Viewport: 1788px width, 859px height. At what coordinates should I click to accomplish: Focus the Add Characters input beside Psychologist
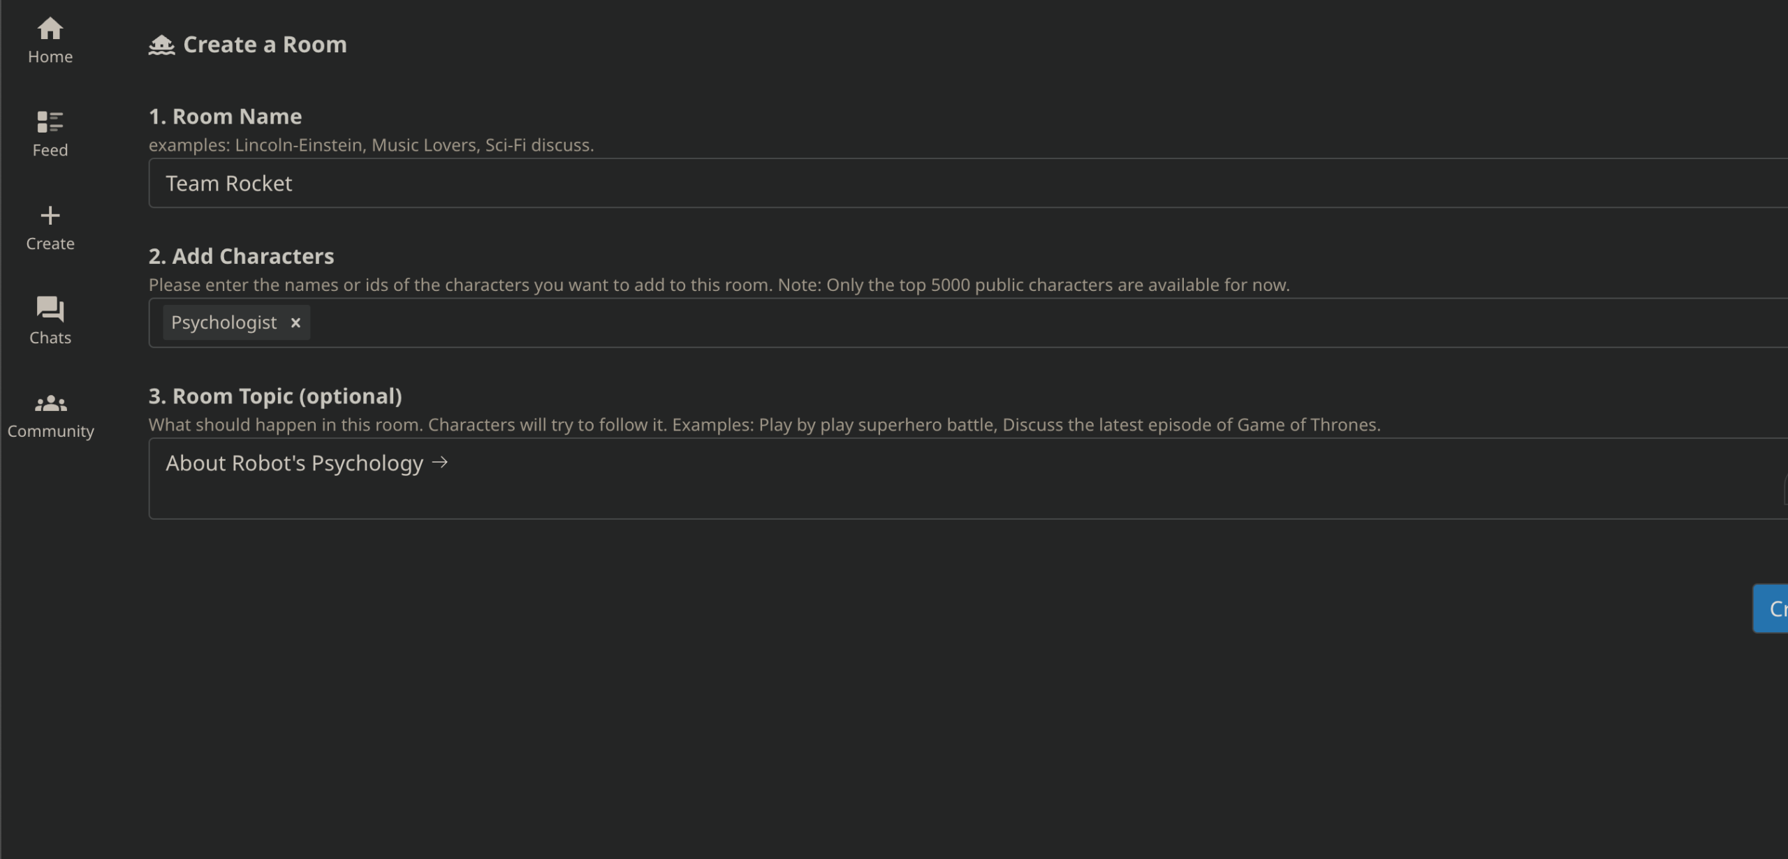tap(978, 323)
